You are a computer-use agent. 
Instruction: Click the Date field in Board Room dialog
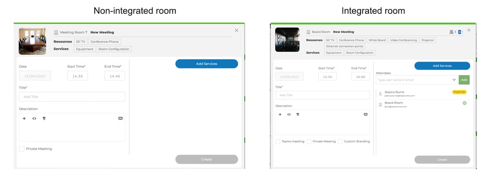(289, 76)
